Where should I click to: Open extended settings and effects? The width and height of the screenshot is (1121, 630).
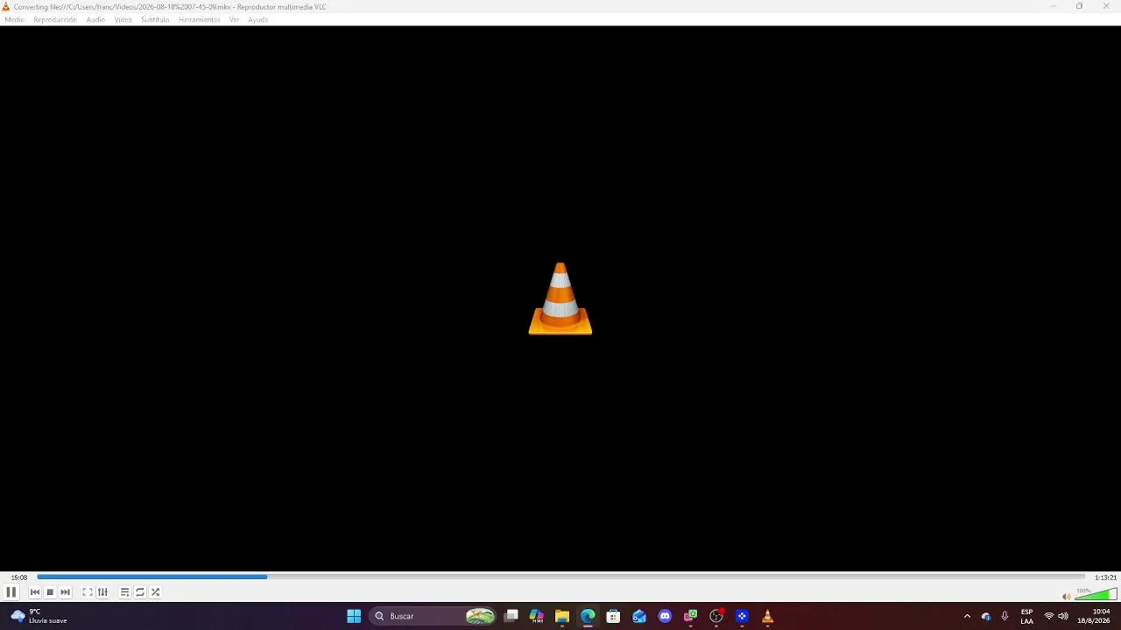[x=102, y=592]
